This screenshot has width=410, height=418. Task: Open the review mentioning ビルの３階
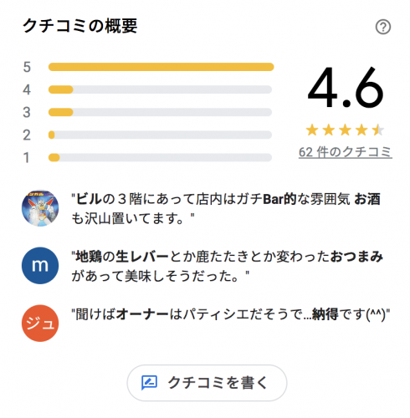coord(226,208)
